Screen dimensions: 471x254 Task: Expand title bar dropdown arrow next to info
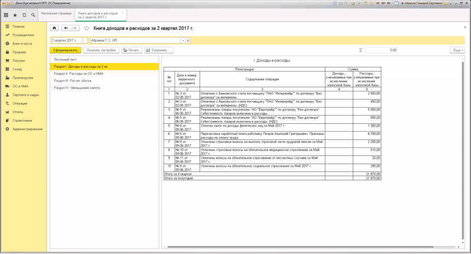(x=451, y=4)
